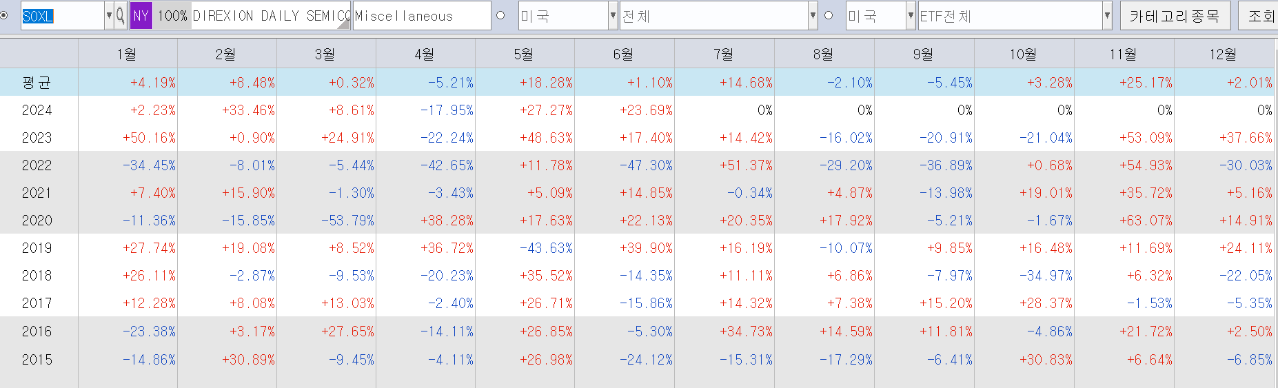Click the 9월 column header
This screenshot has width=1278, height=388.
[924, 54]
